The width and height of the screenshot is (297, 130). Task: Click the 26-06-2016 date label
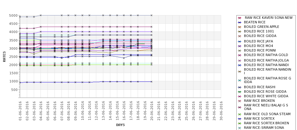[x=193, y=111]
